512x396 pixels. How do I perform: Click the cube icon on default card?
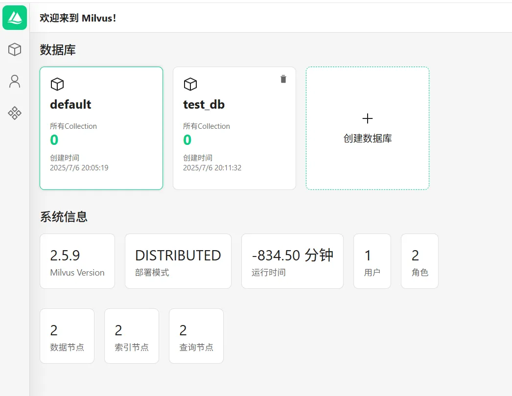click(x=57, y=84)
